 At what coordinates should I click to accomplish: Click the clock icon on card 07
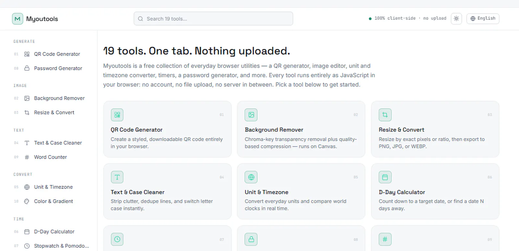point(117,239)
